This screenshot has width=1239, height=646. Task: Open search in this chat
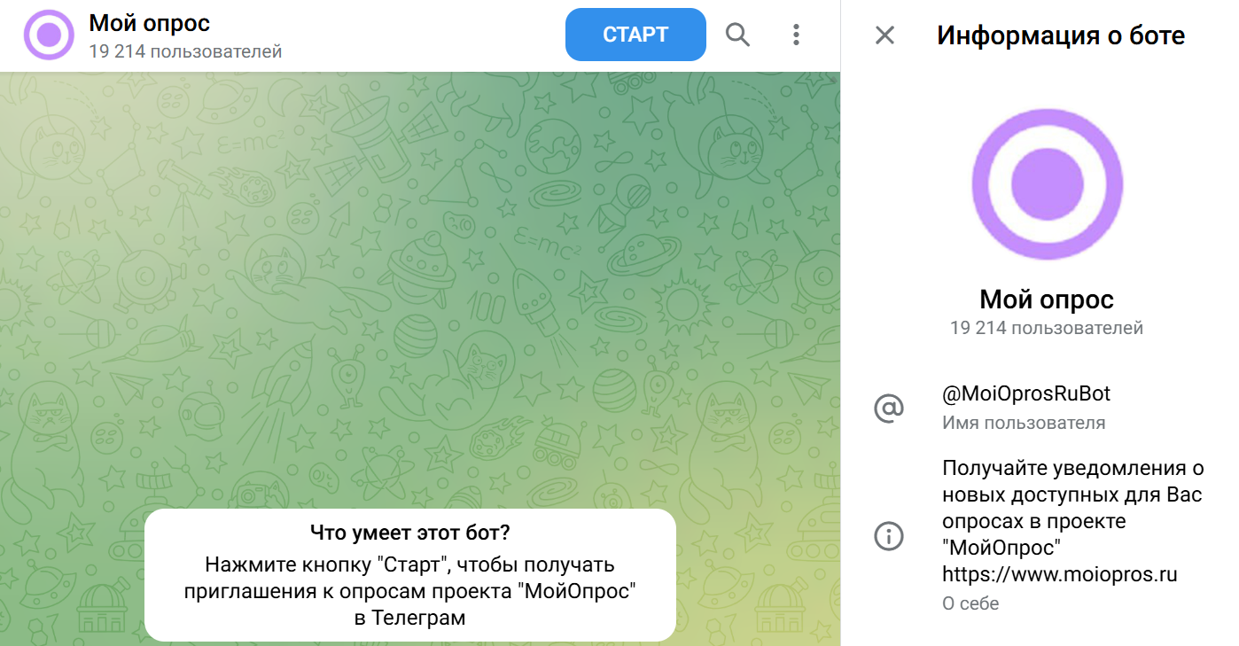pos(738,35)
